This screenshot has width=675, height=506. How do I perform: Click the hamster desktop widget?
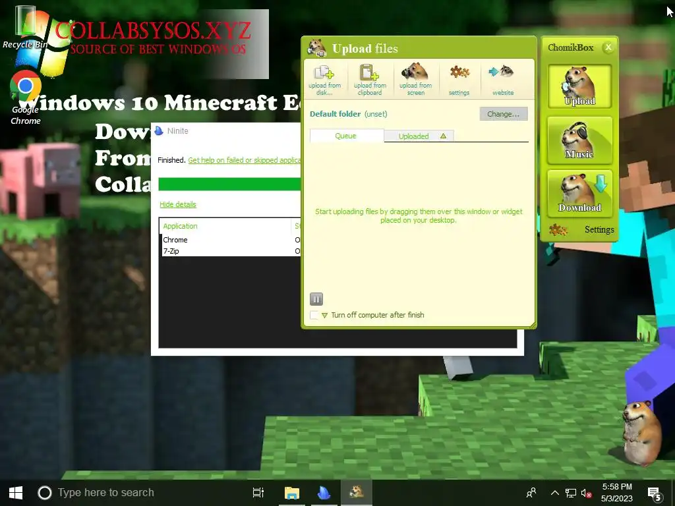click(x=641, y=432)
